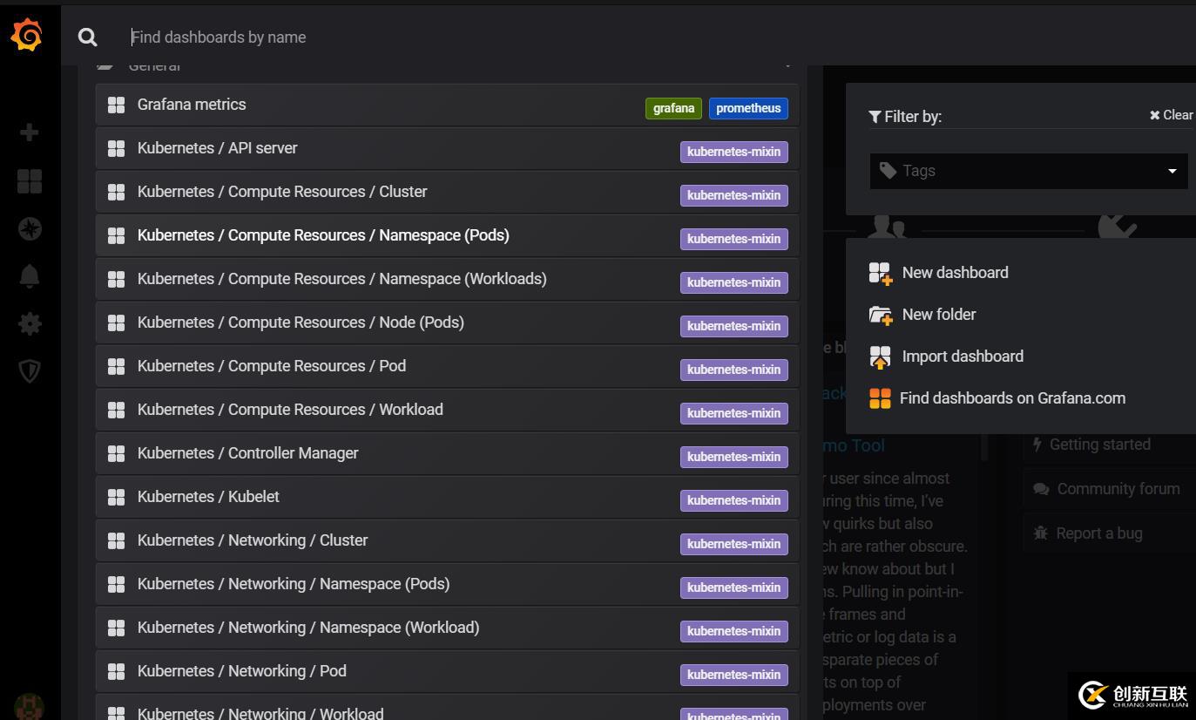Click the icon for Compute Resources / Workload

coord(116,410)
